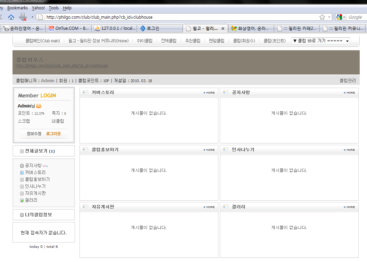
Task: Open the Tools menu
Action: point(54,8)
